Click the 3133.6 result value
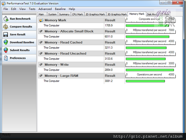Screen dimensions: 186x140 pyautogui.click(x=108, y=59)
